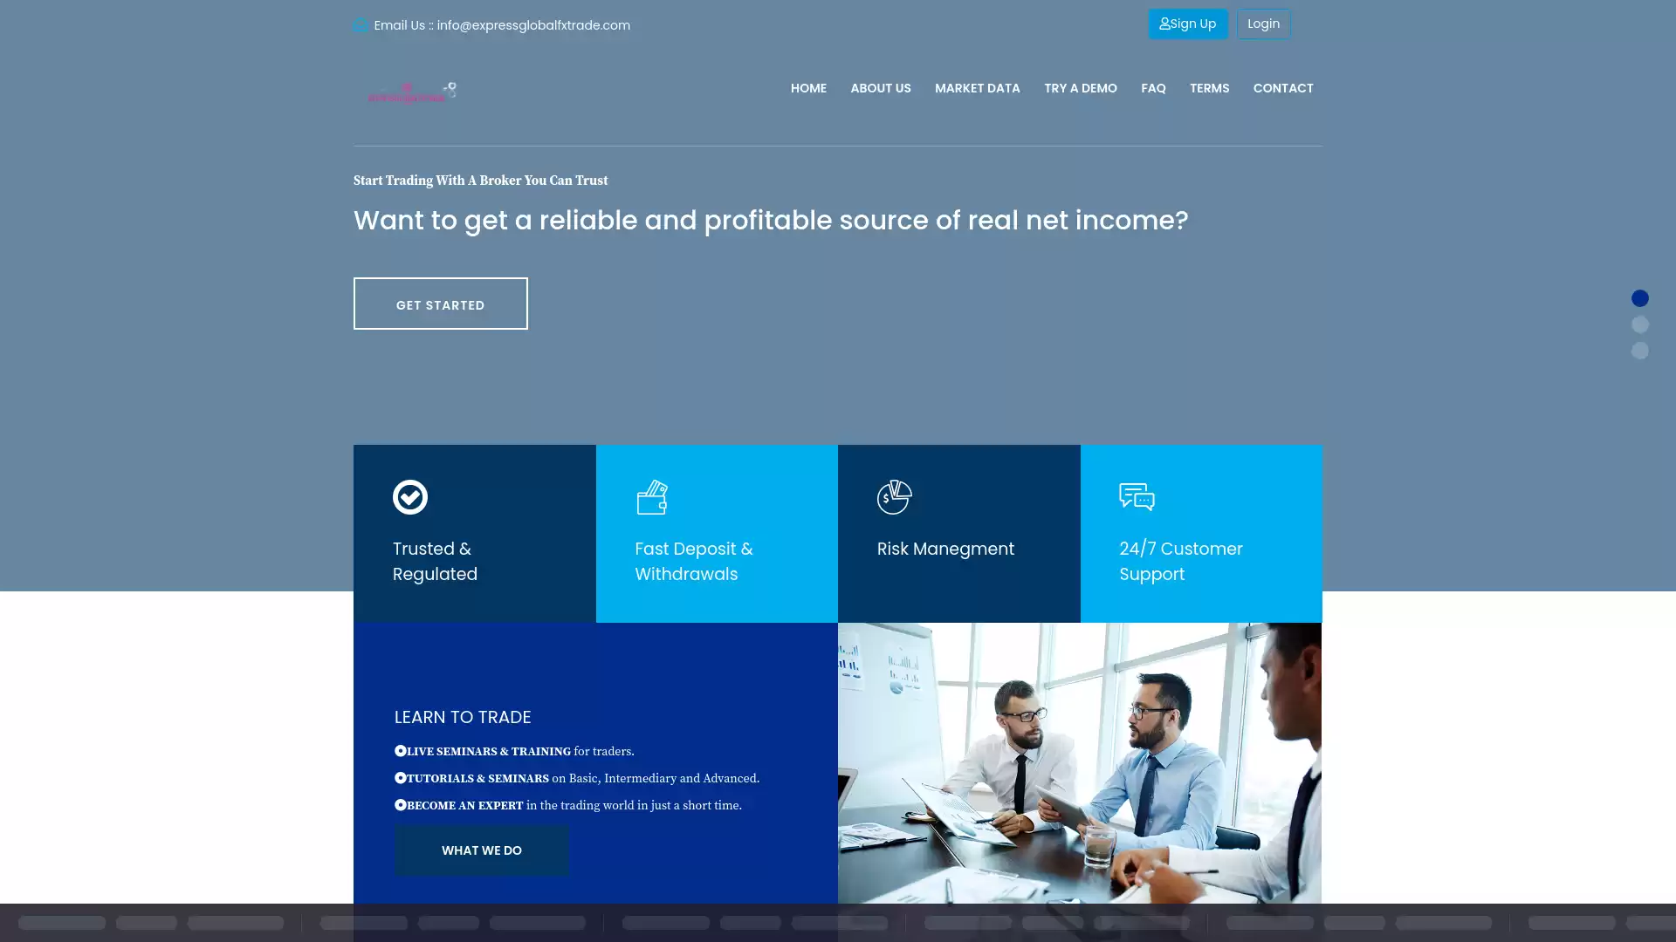1676x942 pixels.
Task: Click the sign up user account icon
Action: point(1164,23)
